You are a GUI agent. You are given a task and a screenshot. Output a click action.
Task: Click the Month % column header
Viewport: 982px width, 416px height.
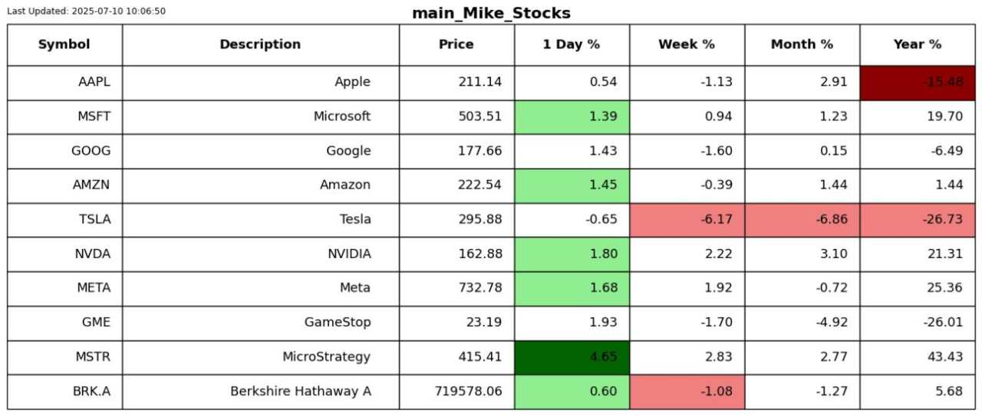tap(802, 44)
